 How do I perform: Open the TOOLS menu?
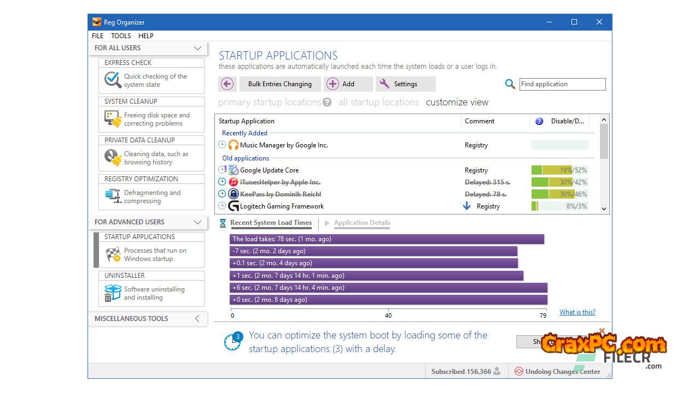121,36
